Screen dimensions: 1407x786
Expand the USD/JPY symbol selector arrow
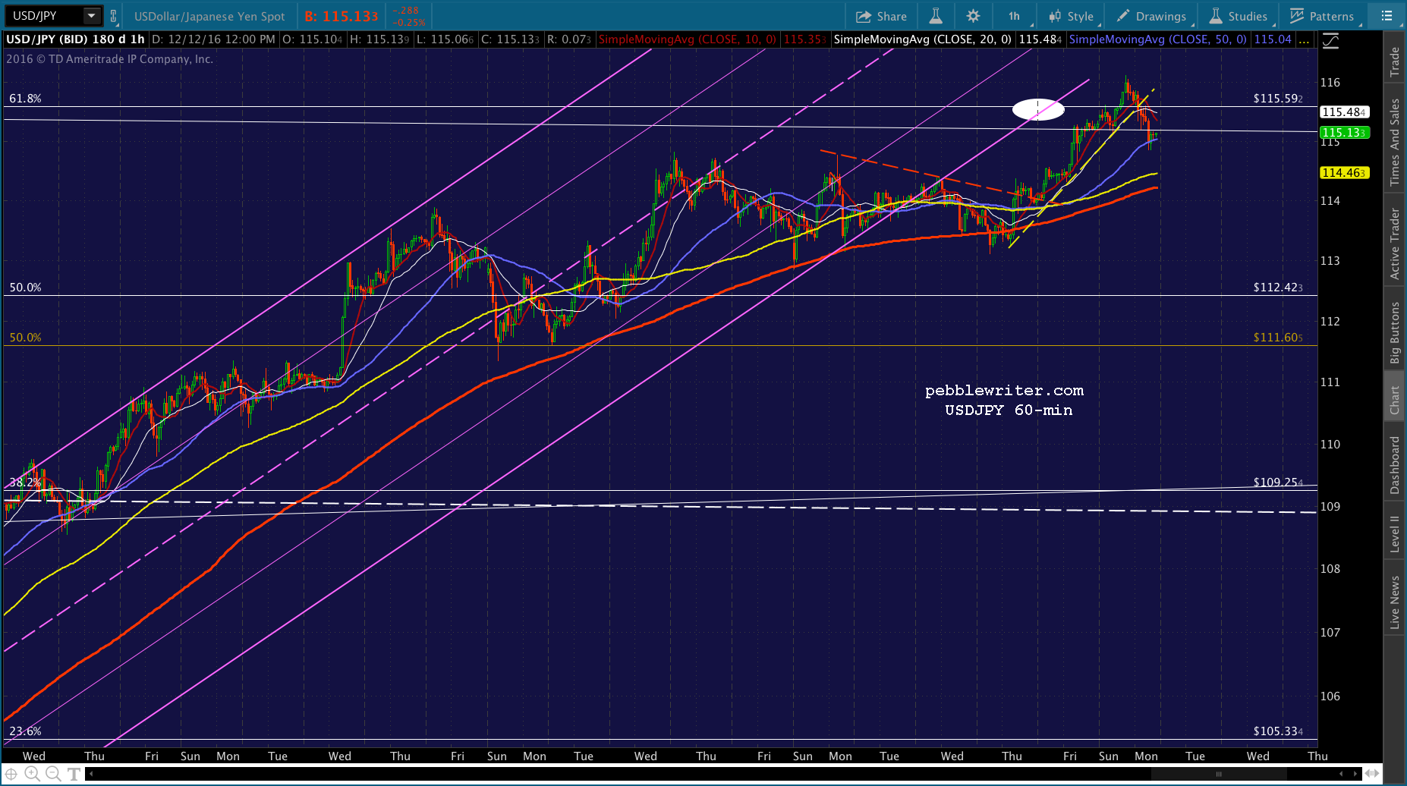pyautogui.click(x=91, y=15)
